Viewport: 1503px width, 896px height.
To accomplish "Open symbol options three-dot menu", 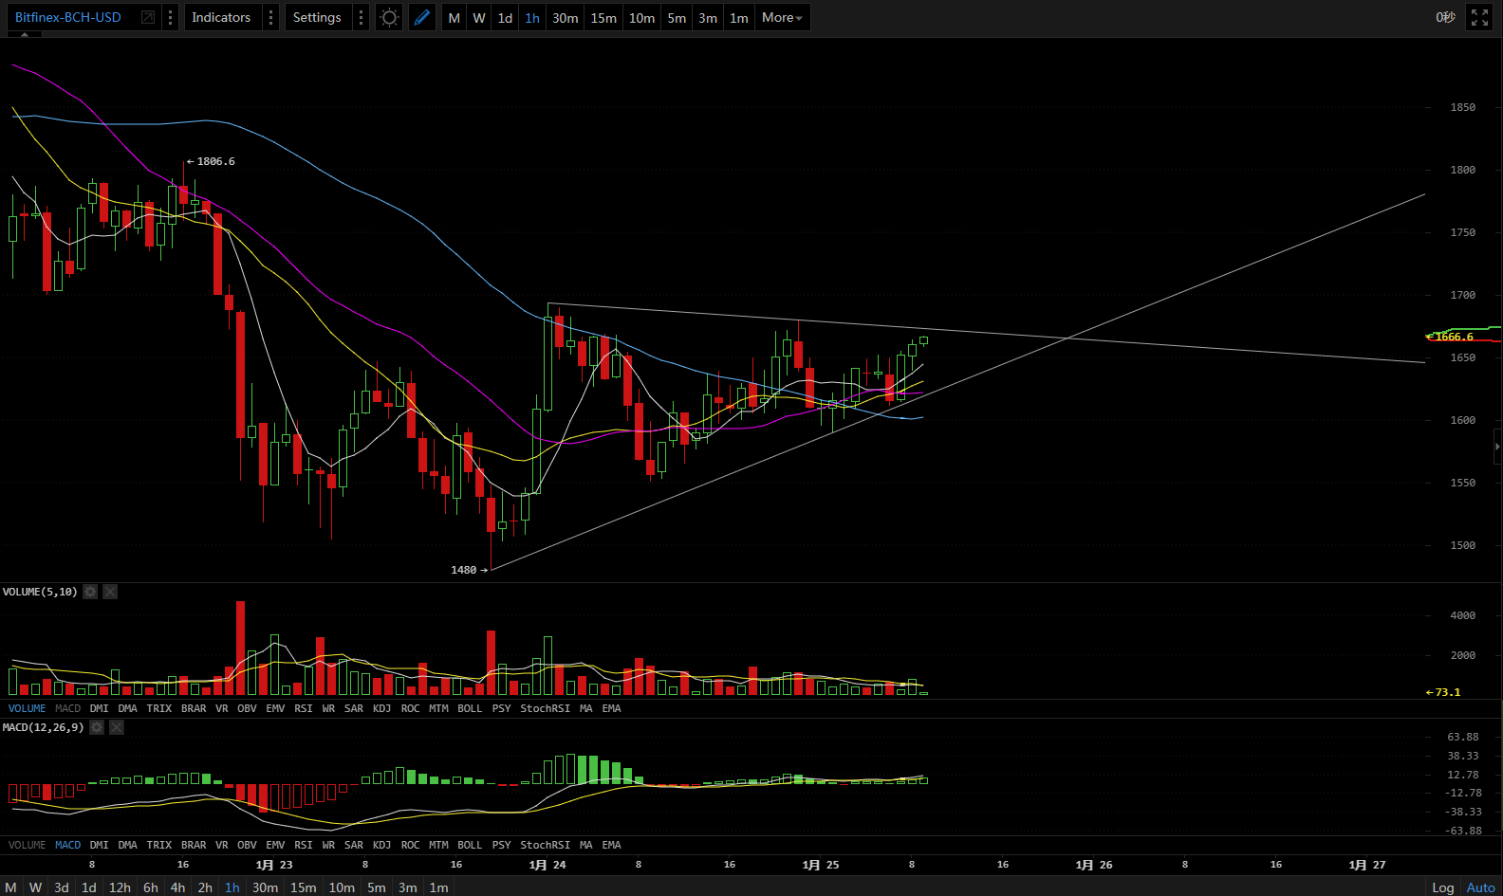I will click(x=171, y=17).
